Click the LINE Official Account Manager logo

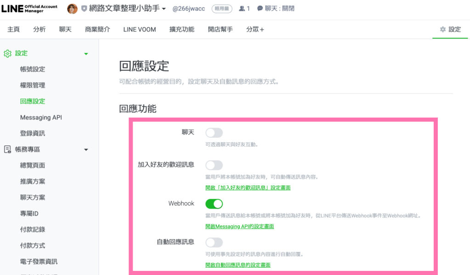tap(30, 9)
